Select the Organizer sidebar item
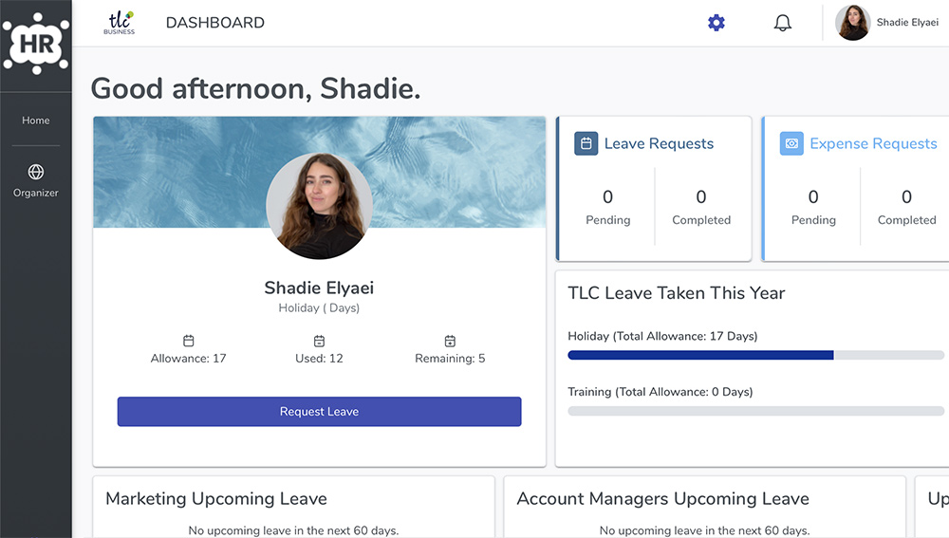This screenshot has width=949, height=538. coord(36,181)
